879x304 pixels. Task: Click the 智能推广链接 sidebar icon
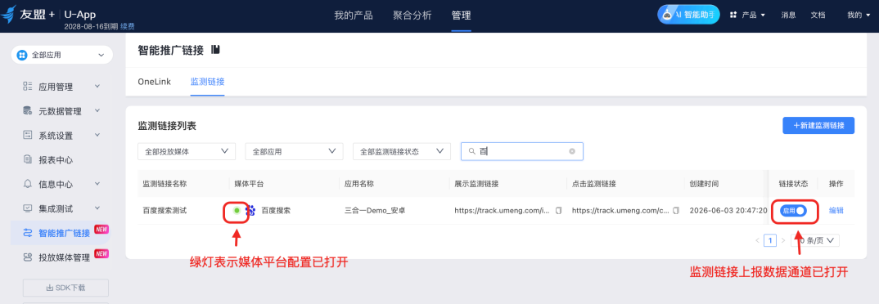pyautogui.click(x=28, y=233)
